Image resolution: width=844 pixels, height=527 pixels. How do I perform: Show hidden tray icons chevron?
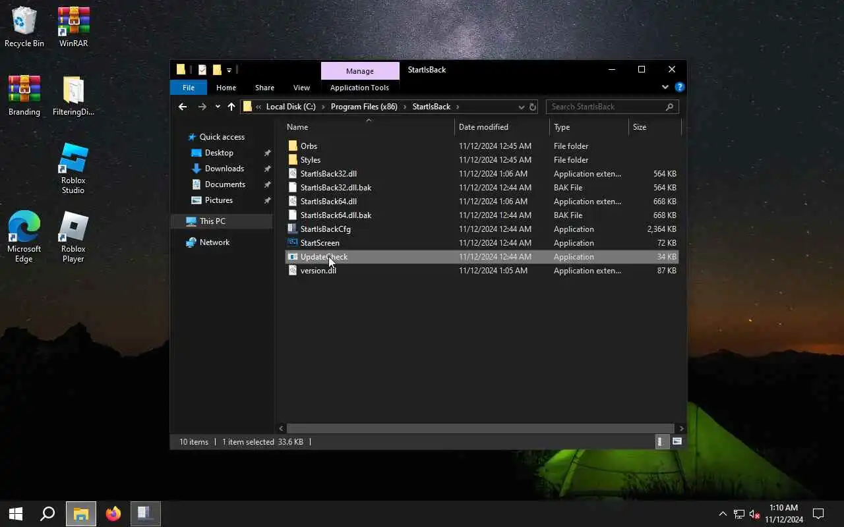(723, 514)
